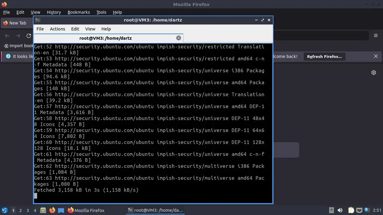The height and width of the screenshot is (215, 383).
Task: Reload the Firefox page
Action: 29,36
